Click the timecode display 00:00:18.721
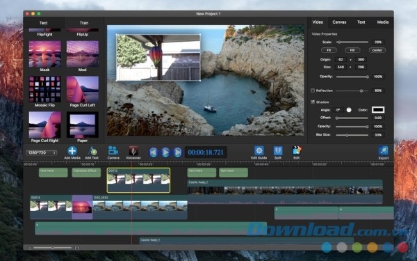The image size is (417, 261). (x=206, y=152)
